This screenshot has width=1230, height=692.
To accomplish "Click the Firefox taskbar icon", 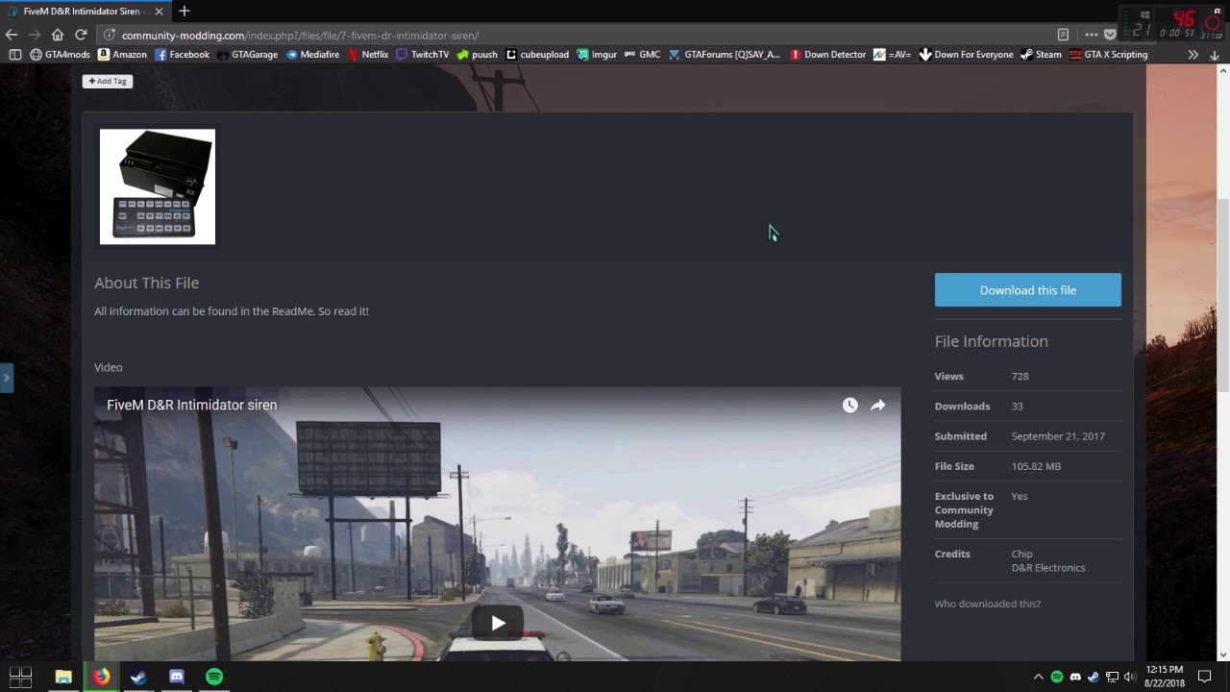I will (101, 677).
